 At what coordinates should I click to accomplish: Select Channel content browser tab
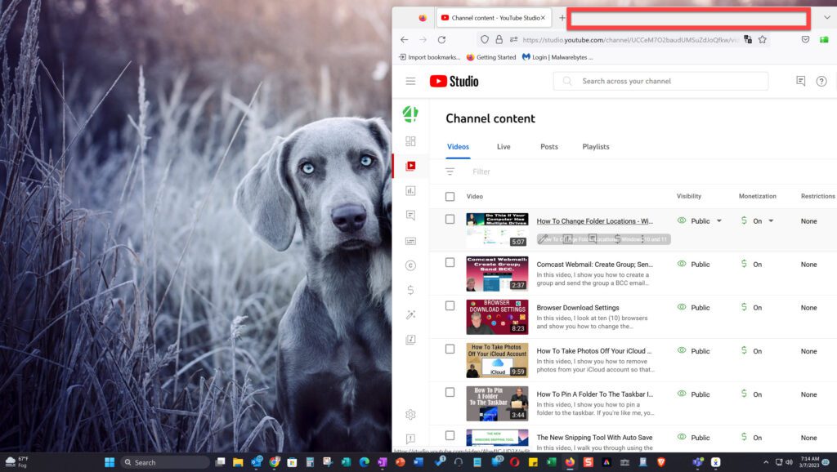coord(493,18)
